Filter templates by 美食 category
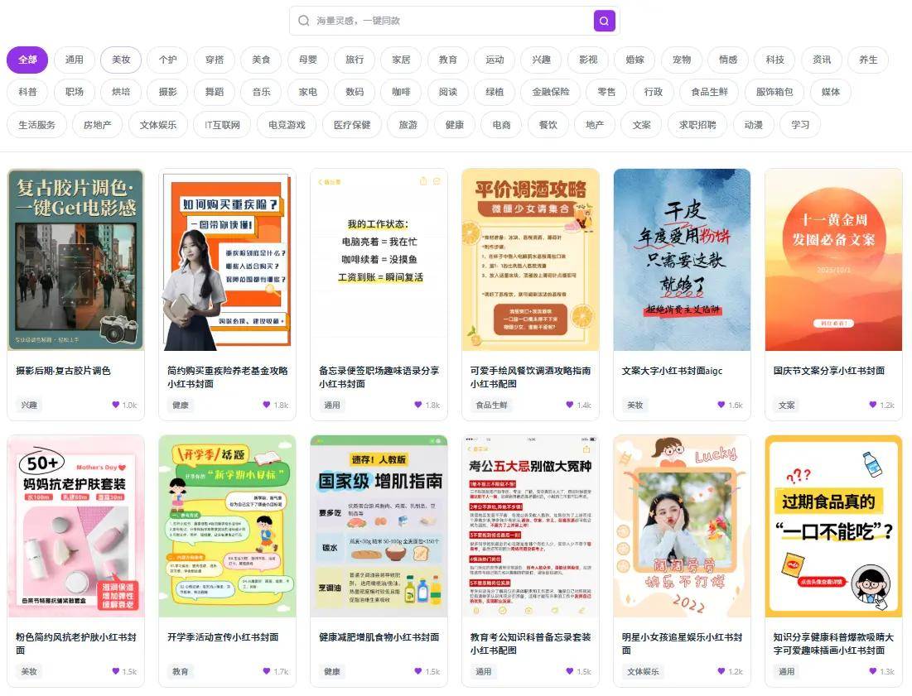Viewport: 912px width, 696px height. click(x=261, y=60)
